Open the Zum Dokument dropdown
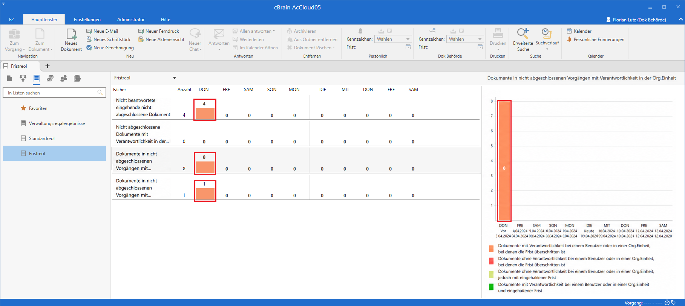This screenshot has width=685, height=306. click(x=40, y=40)
